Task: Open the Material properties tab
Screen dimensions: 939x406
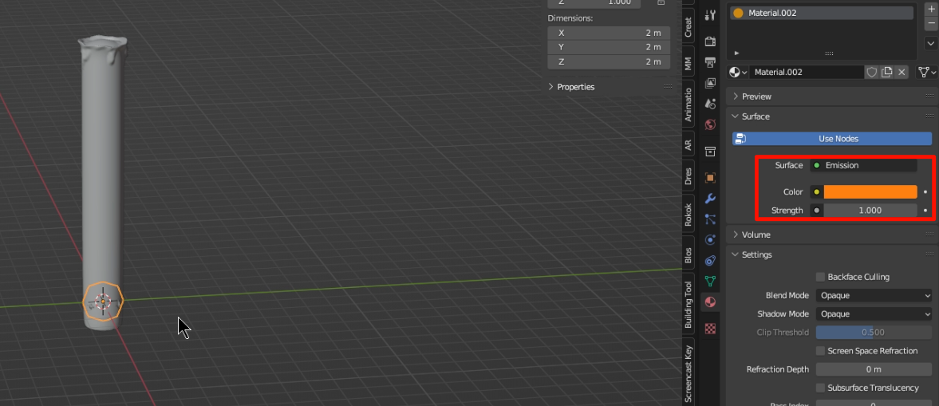Action: 710,302
